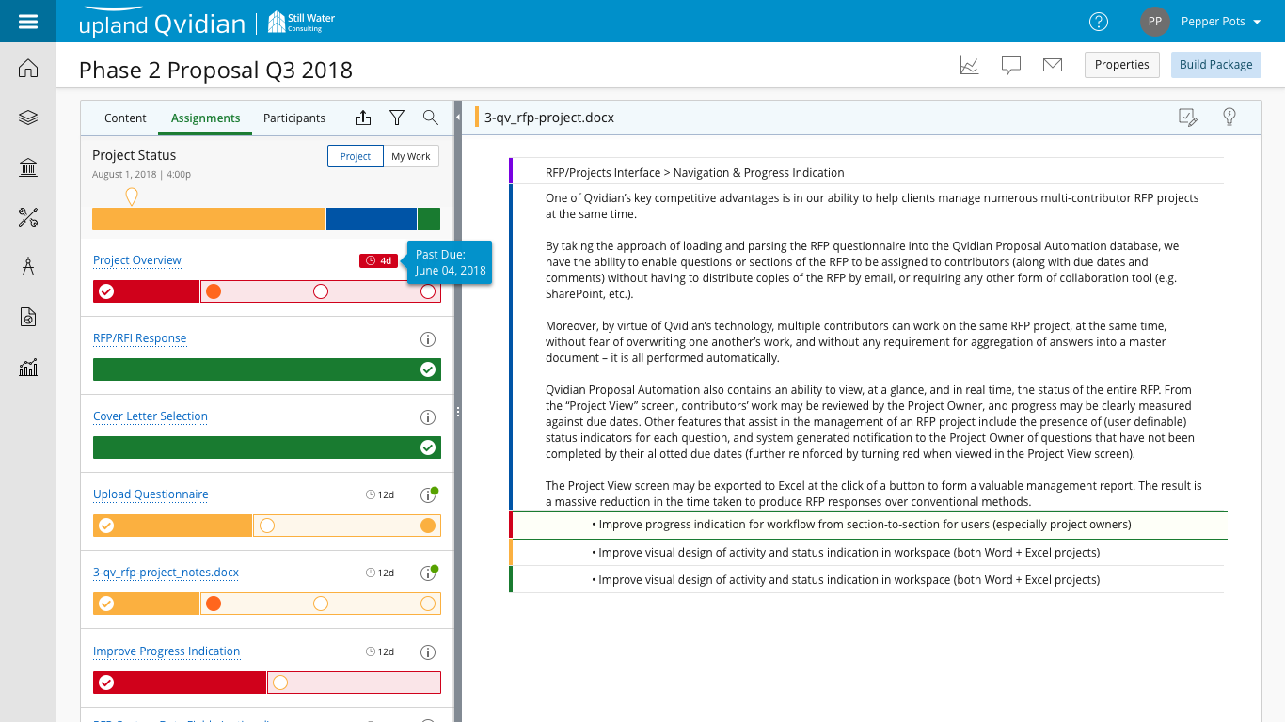Viewport: 1285px width, 722px height.
Task: Open search in assignments panel
Action: click(x=430, y=118)
